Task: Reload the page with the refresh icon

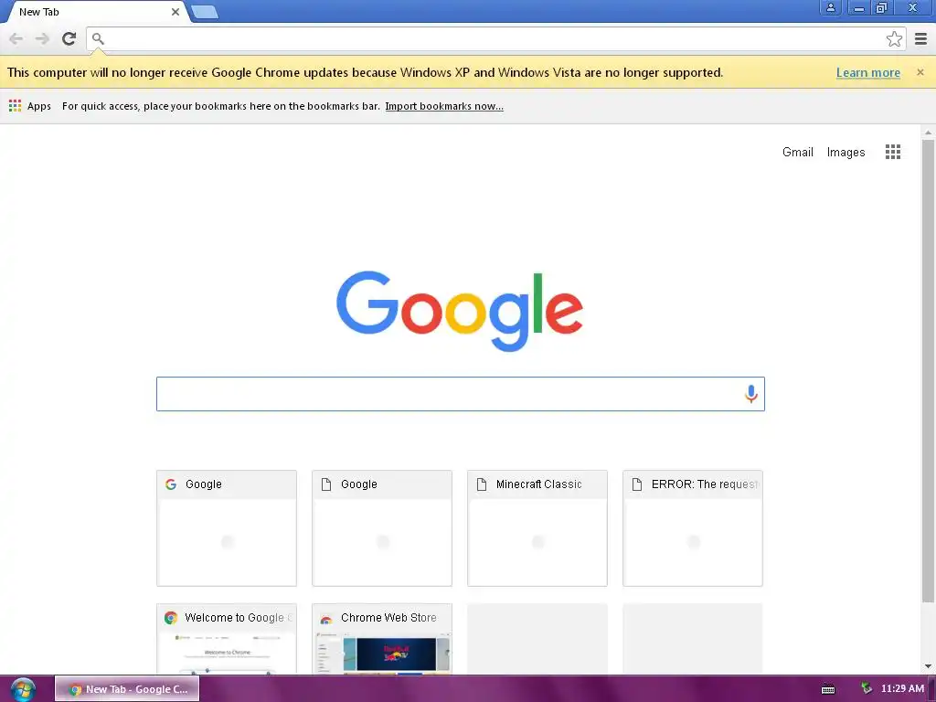Action: point(69,38)
